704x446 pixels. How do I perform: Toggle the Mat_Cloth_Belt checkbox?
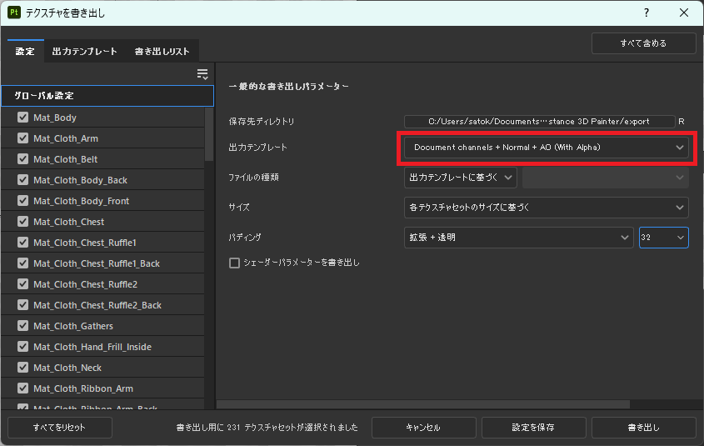point(23,159)
